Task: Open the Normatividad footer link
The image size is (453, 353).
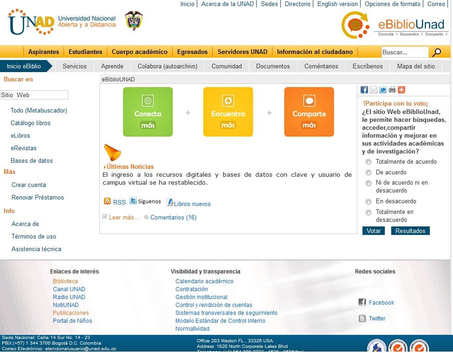Action: (x=193, y=329)
